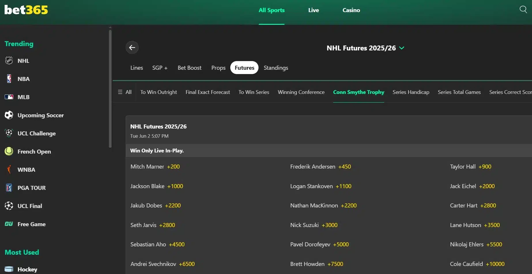Switch to the Casino tab
Image resolution: width=532 pixels, height=274 pixels.
351,10
